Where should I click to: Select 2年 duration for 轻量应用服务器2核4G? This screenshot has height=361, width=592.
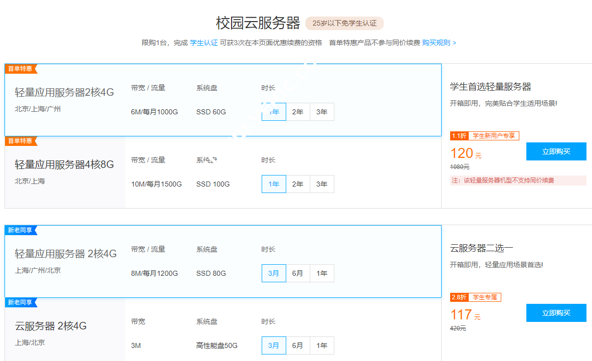click(298, 111)
